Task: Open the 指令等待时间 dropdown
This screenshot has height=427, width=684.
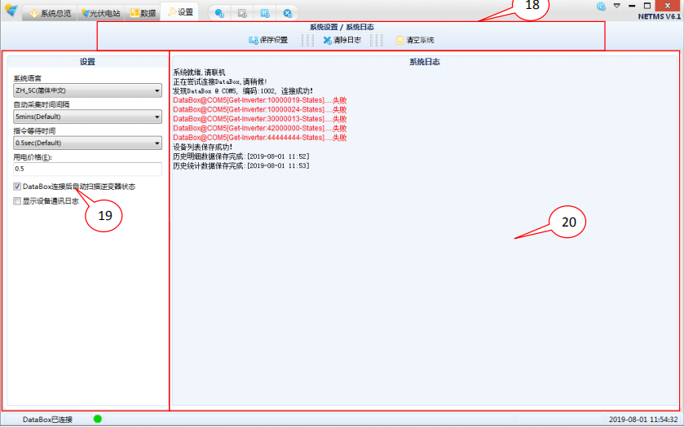Action: (87, 143)
